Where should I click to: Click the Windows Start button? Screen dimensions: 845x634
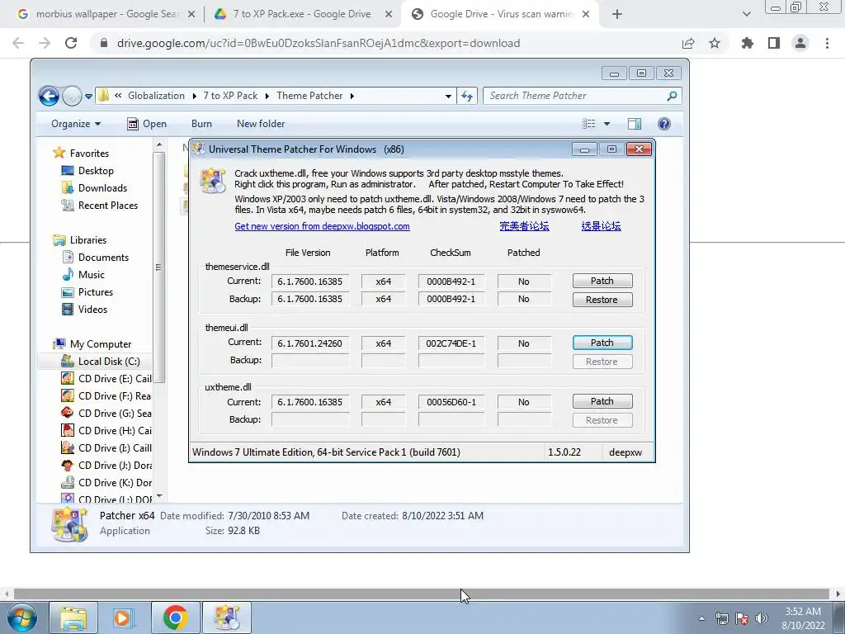22,617
